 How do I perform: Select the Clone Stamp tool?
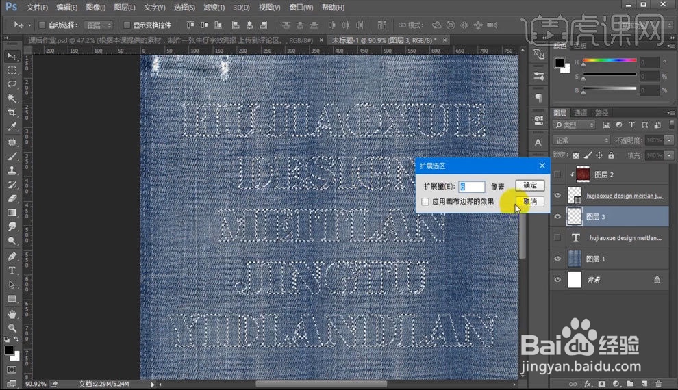pyautogui.click(x=12, y=170)
